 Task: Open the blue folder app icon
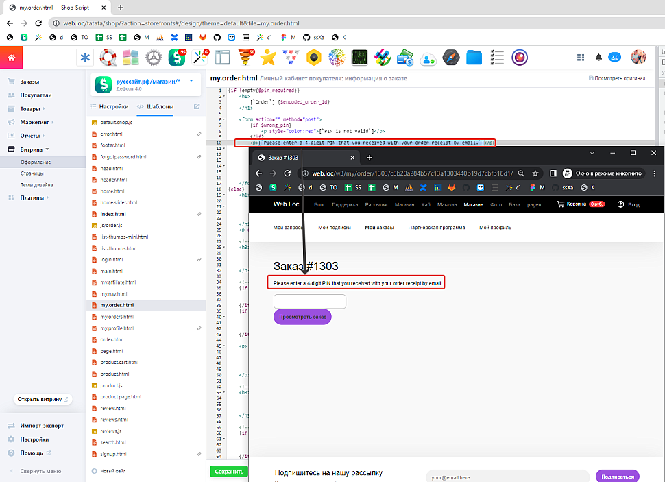point(474,58)
